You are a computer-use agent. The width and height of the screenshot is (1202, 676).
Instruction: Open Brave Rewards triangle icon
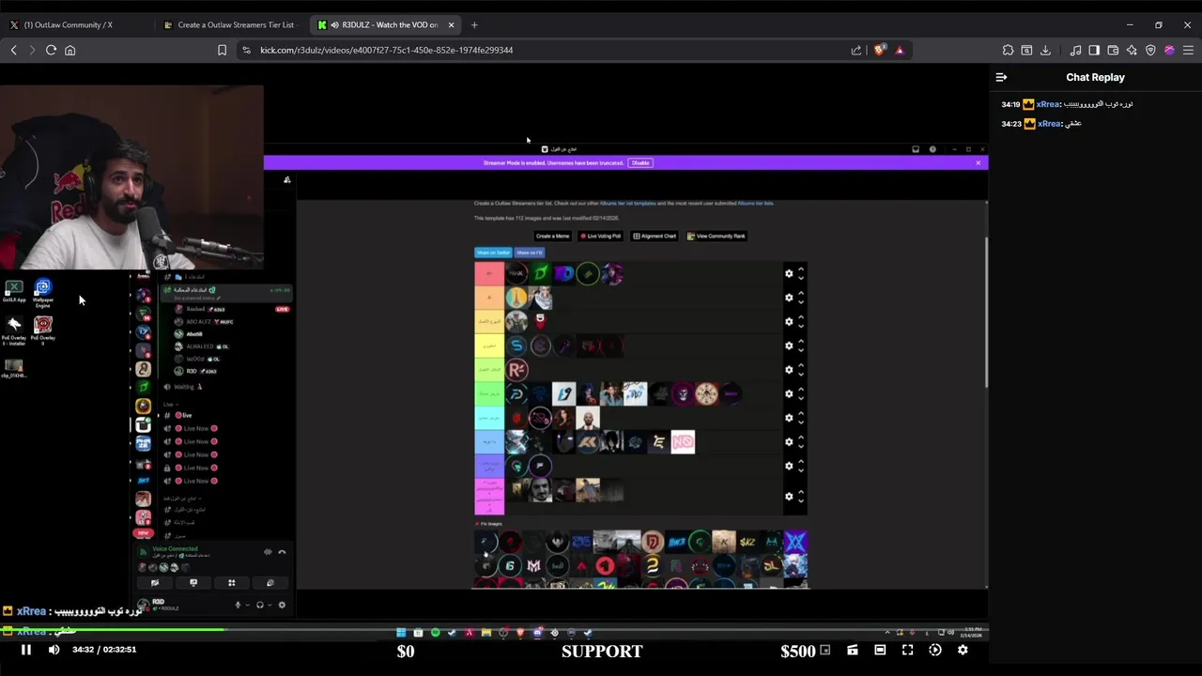tap(900, 51)
